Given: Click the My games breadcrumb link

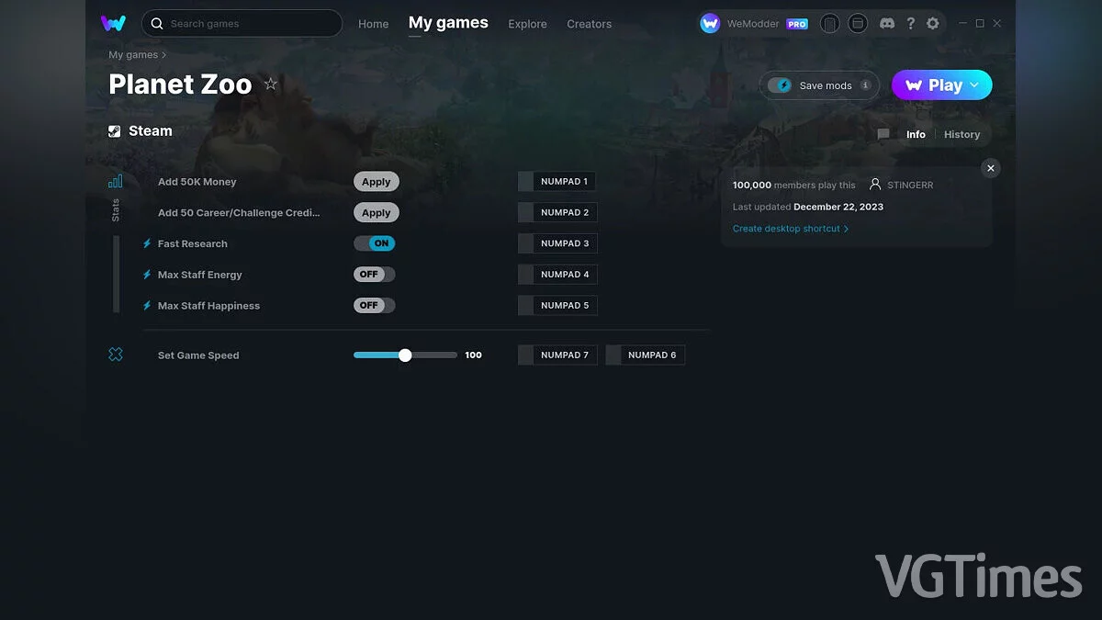Looking at the screenshot, I should (x=133, y=55).
